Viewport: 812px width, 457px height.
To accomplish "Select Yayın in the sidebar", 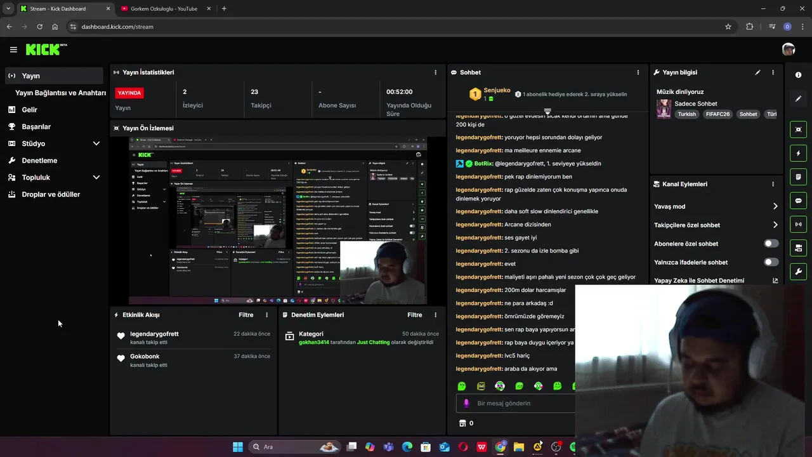I will point(53,76).
